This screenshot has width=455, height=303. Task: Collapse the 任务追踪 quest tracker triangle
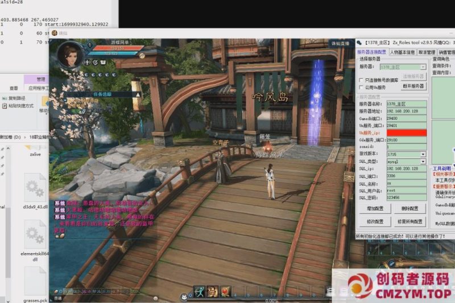tap(138, 95)
